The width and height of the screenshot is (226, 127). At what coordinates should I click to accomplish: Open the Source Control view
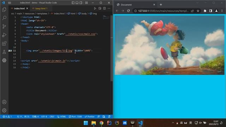[x=4, y=26]
